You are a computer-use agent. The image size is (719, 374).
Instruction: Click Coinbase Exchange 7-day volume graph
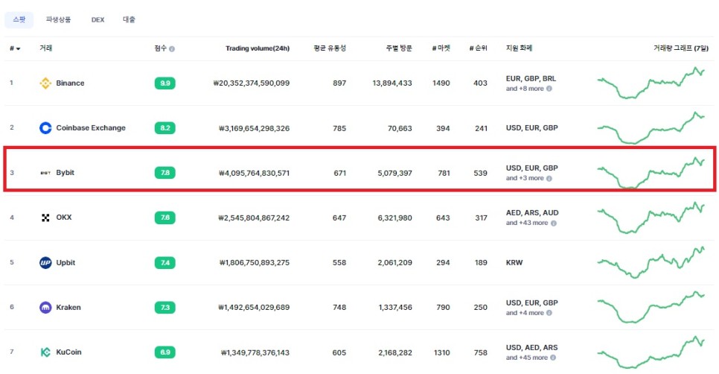pos(651,128)
